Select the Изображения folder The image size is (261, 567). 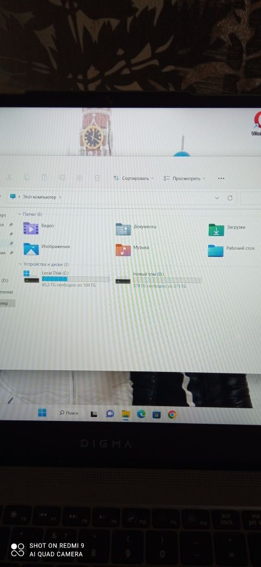(x=47, y=249)
